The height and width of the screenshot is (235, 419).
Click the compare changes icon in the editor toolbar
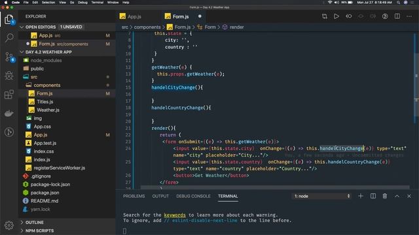point(325,16)
